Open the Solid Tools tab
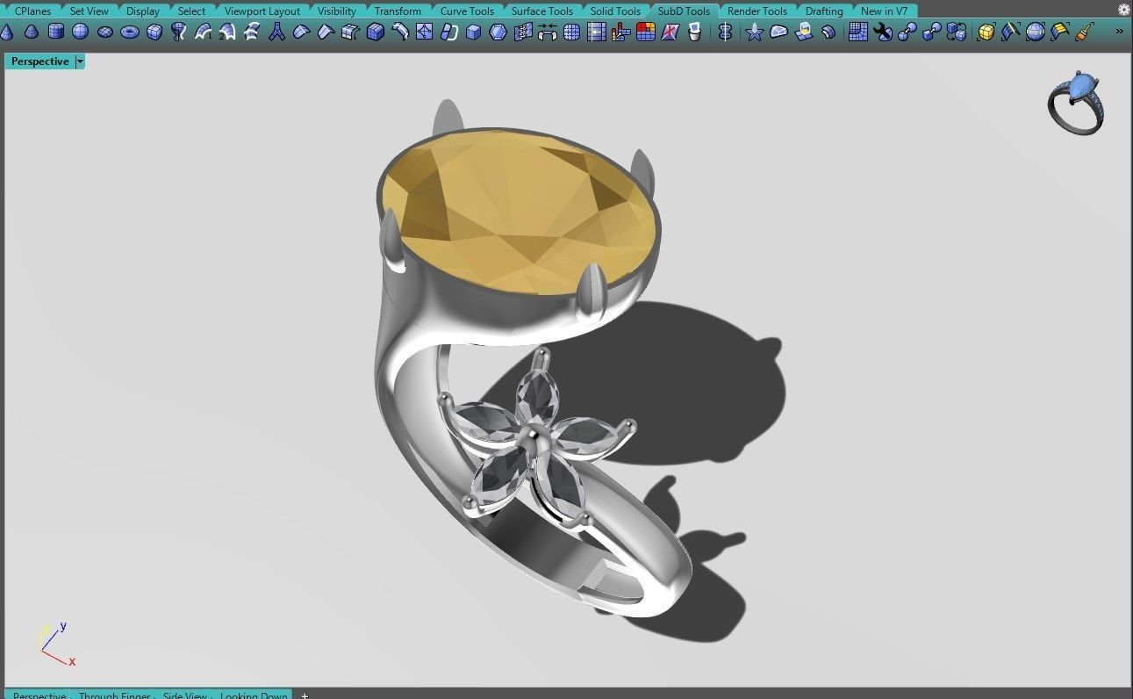 pyautogui.click(x=614, y=11)
